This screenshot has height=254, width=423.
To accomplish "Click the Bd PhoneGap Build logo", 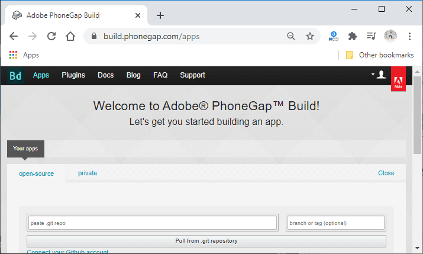I will (x=15, y=76).
